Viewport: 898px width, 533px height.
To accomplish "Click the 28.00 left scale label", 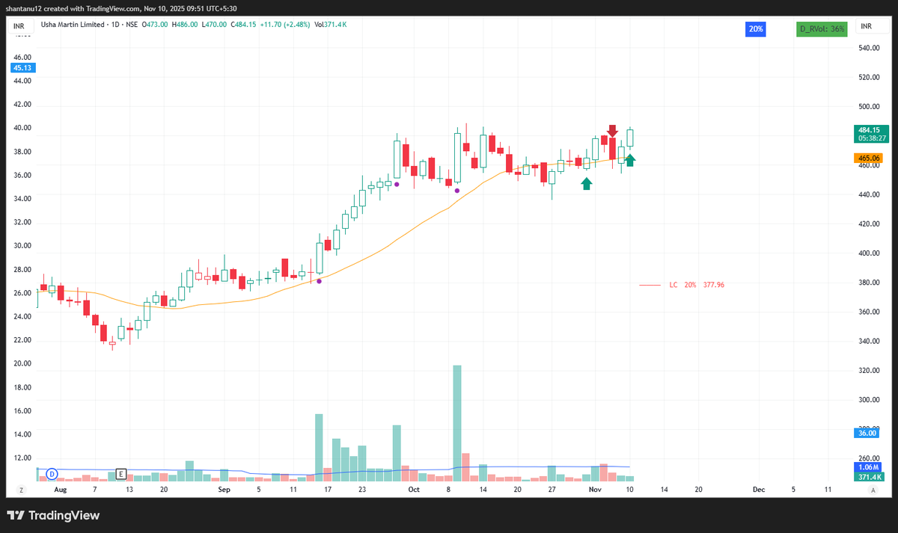I will 22,269.
